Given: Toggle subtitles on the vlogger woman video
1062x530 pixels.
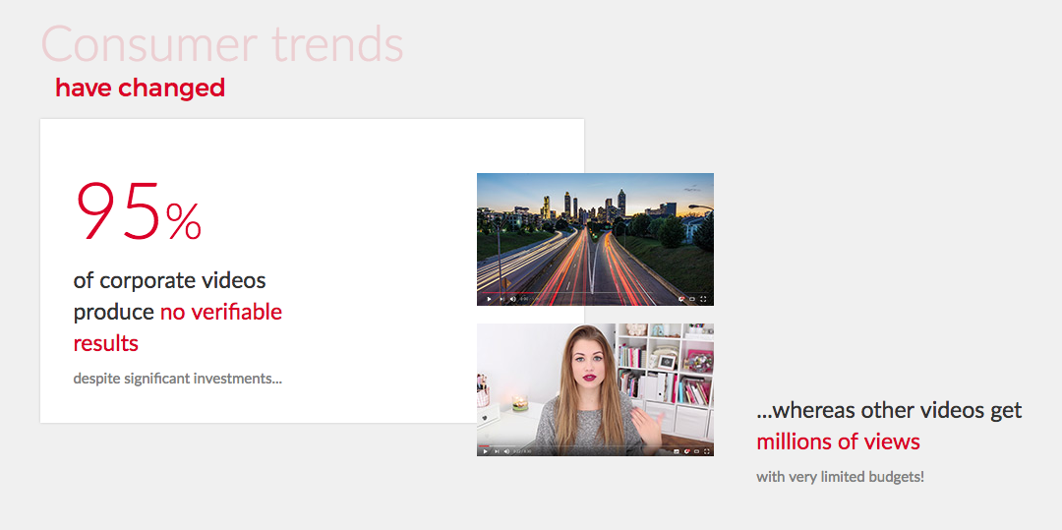Looking at the screenshot, I should pos(676,451).
